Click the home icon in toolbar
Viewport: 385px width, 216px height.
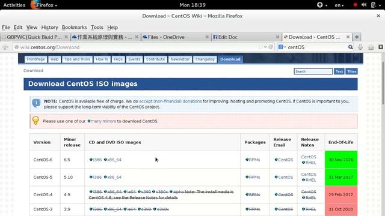tap(371, 47)
